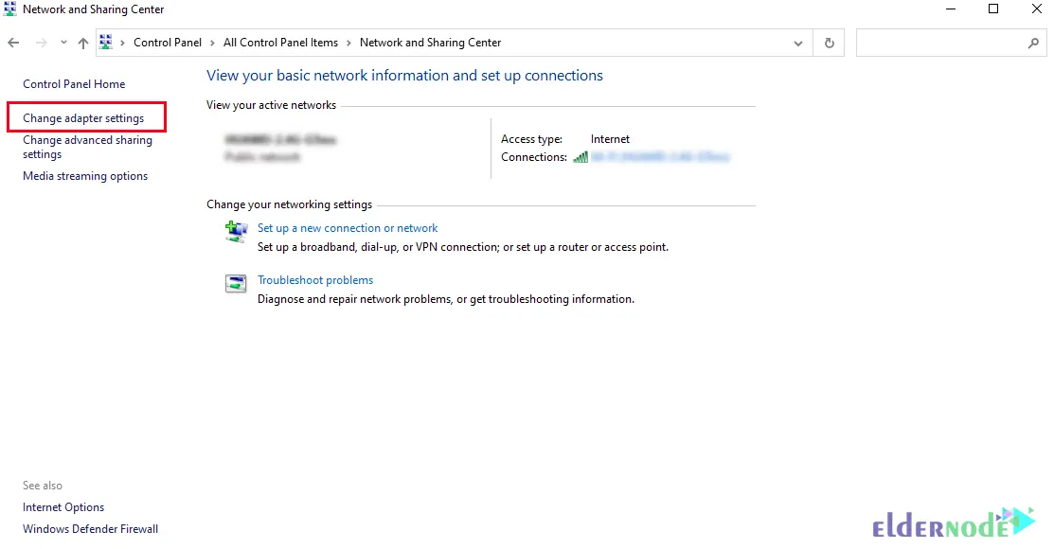Image resolution: width=1054 pixels, height=549 pixels.
Task: Open the recent locations dropdown arrow
Action: 63,42
